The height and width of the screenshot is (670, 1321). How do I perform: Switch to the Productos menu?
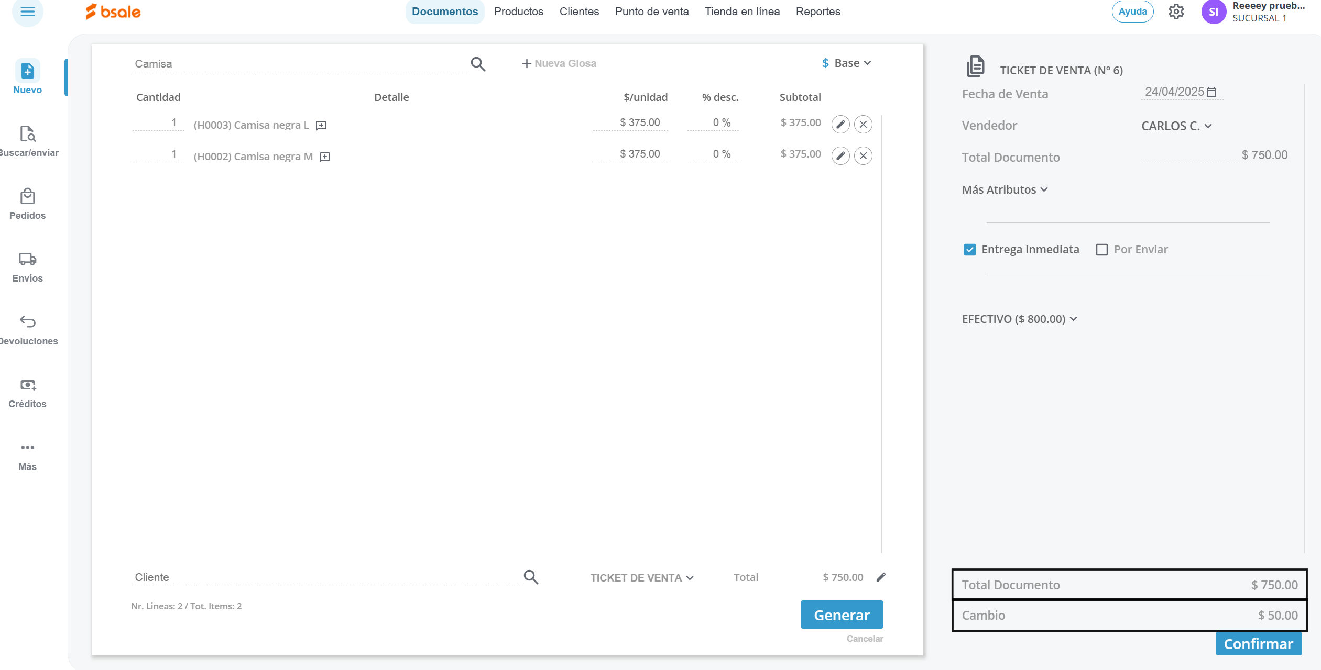click(518, 12)
